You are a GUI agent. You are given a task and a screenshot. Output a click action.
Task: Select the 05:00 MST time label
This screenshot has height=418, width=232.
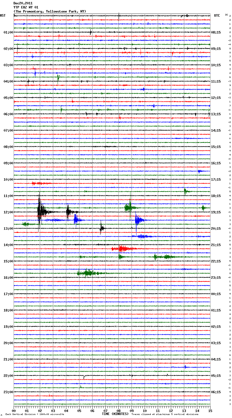(8, 98)
